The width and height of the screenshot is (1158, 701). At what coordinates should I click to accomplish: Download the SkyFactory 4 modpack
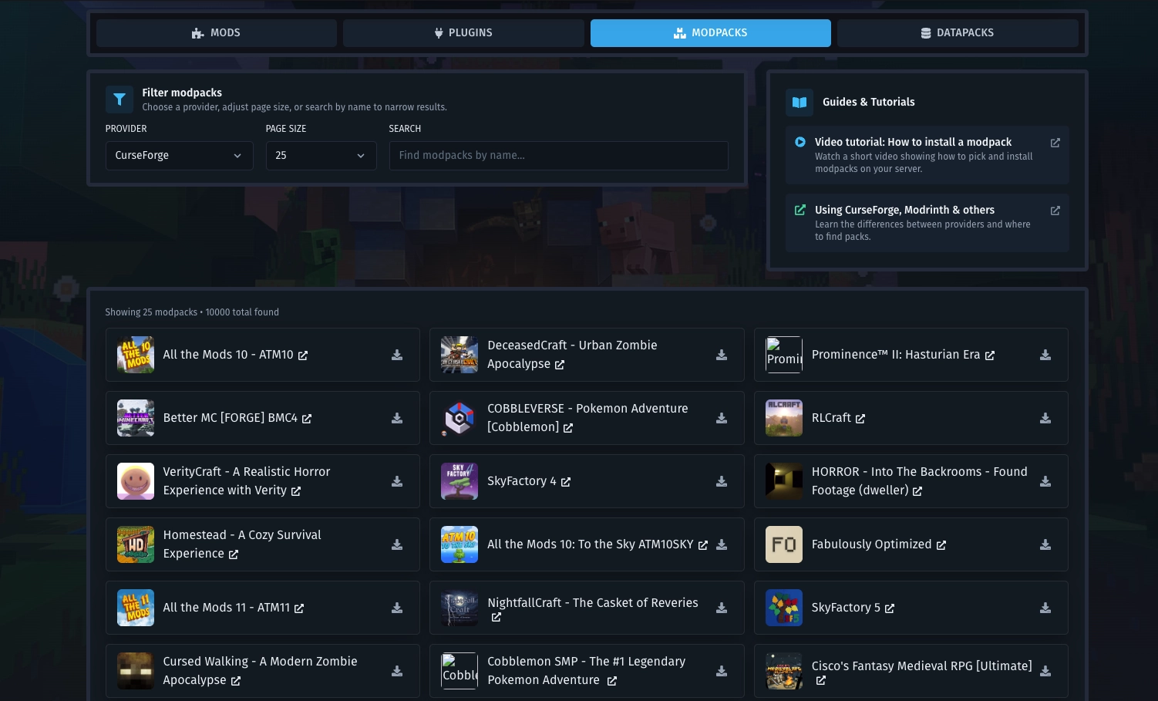point(722,481)
